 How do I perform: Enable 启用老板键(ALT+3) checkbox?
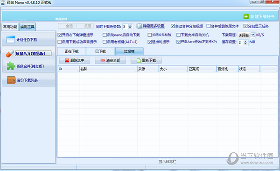tap(105, 42)
